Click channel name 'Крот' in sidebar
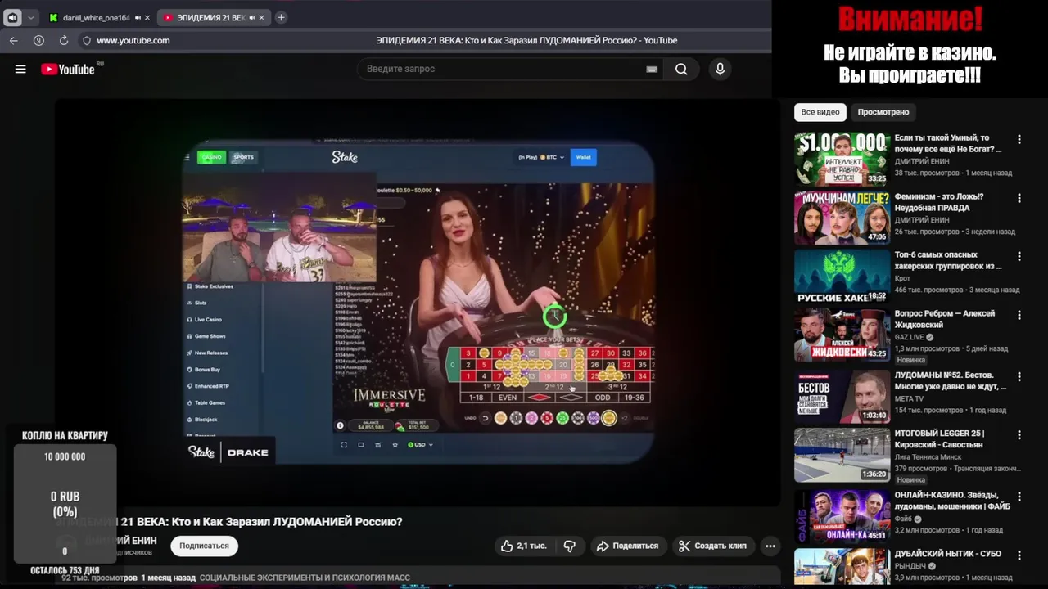The height and width of the screenshot is (589, 1048). point(902,279)
